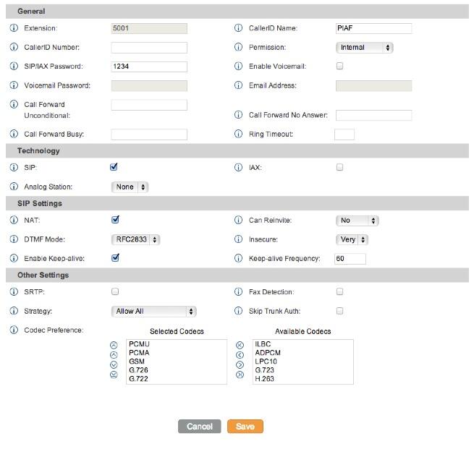
Task: Select PCMA in Selected Codecs
Action: pos(139,353)
